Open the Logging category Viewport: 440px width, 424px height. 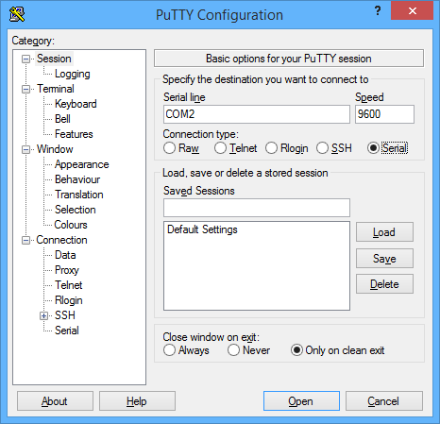[73, 74]
